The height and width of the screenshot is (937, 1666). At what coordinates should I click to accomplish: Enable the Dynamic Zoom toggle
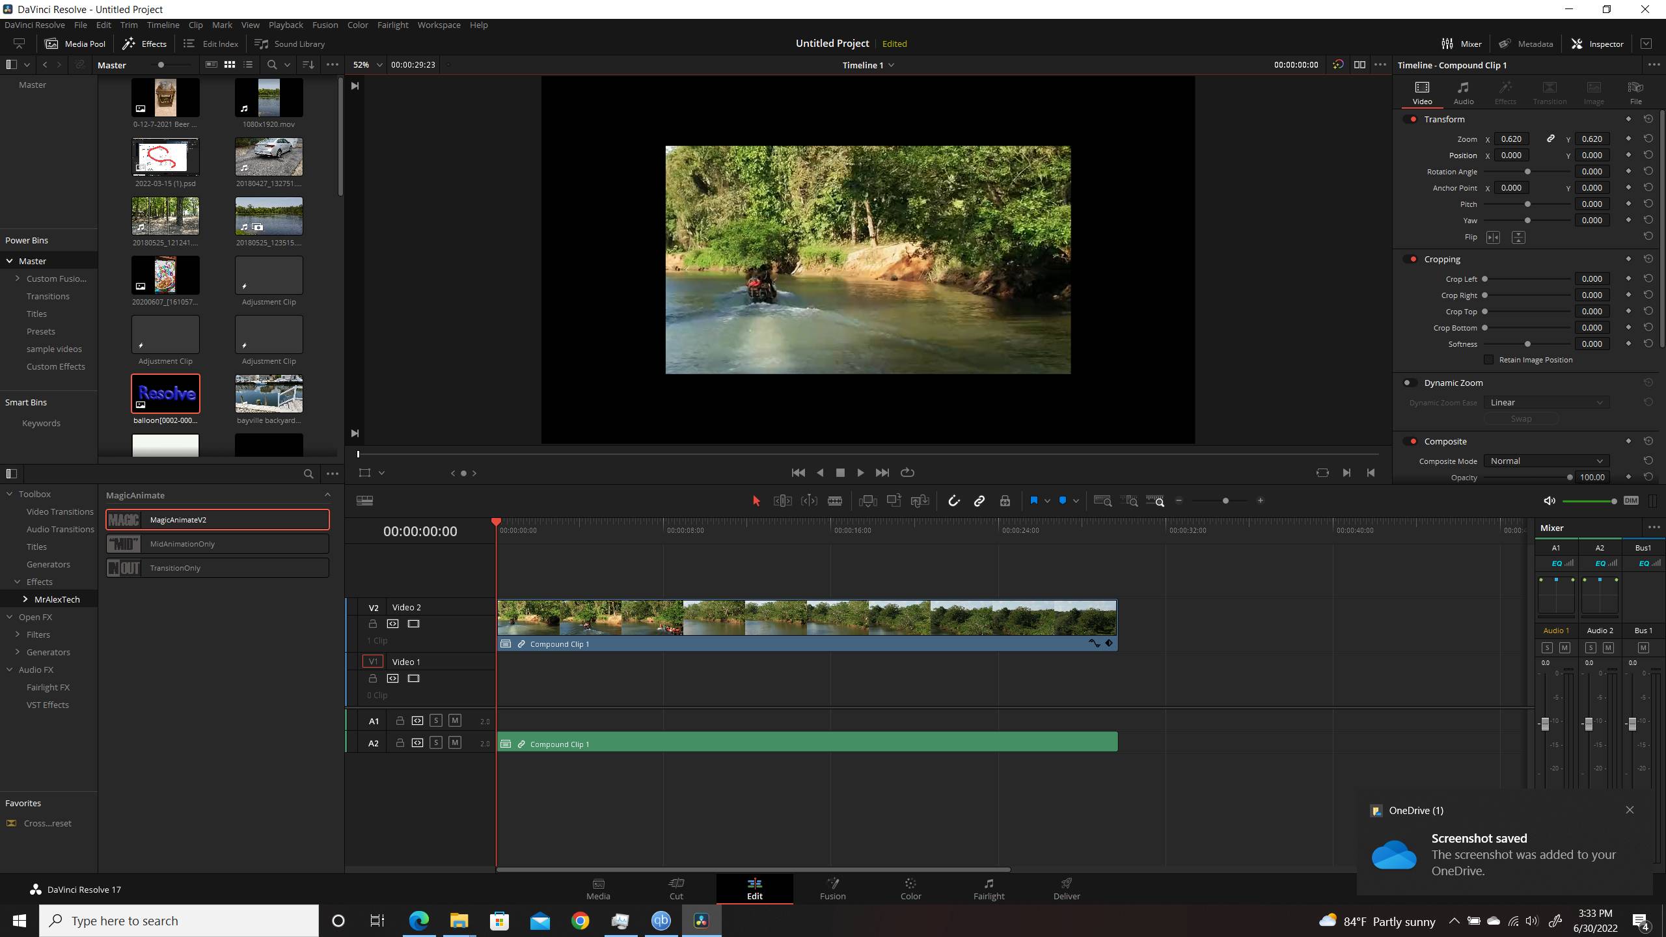[x=1410, y=383]
